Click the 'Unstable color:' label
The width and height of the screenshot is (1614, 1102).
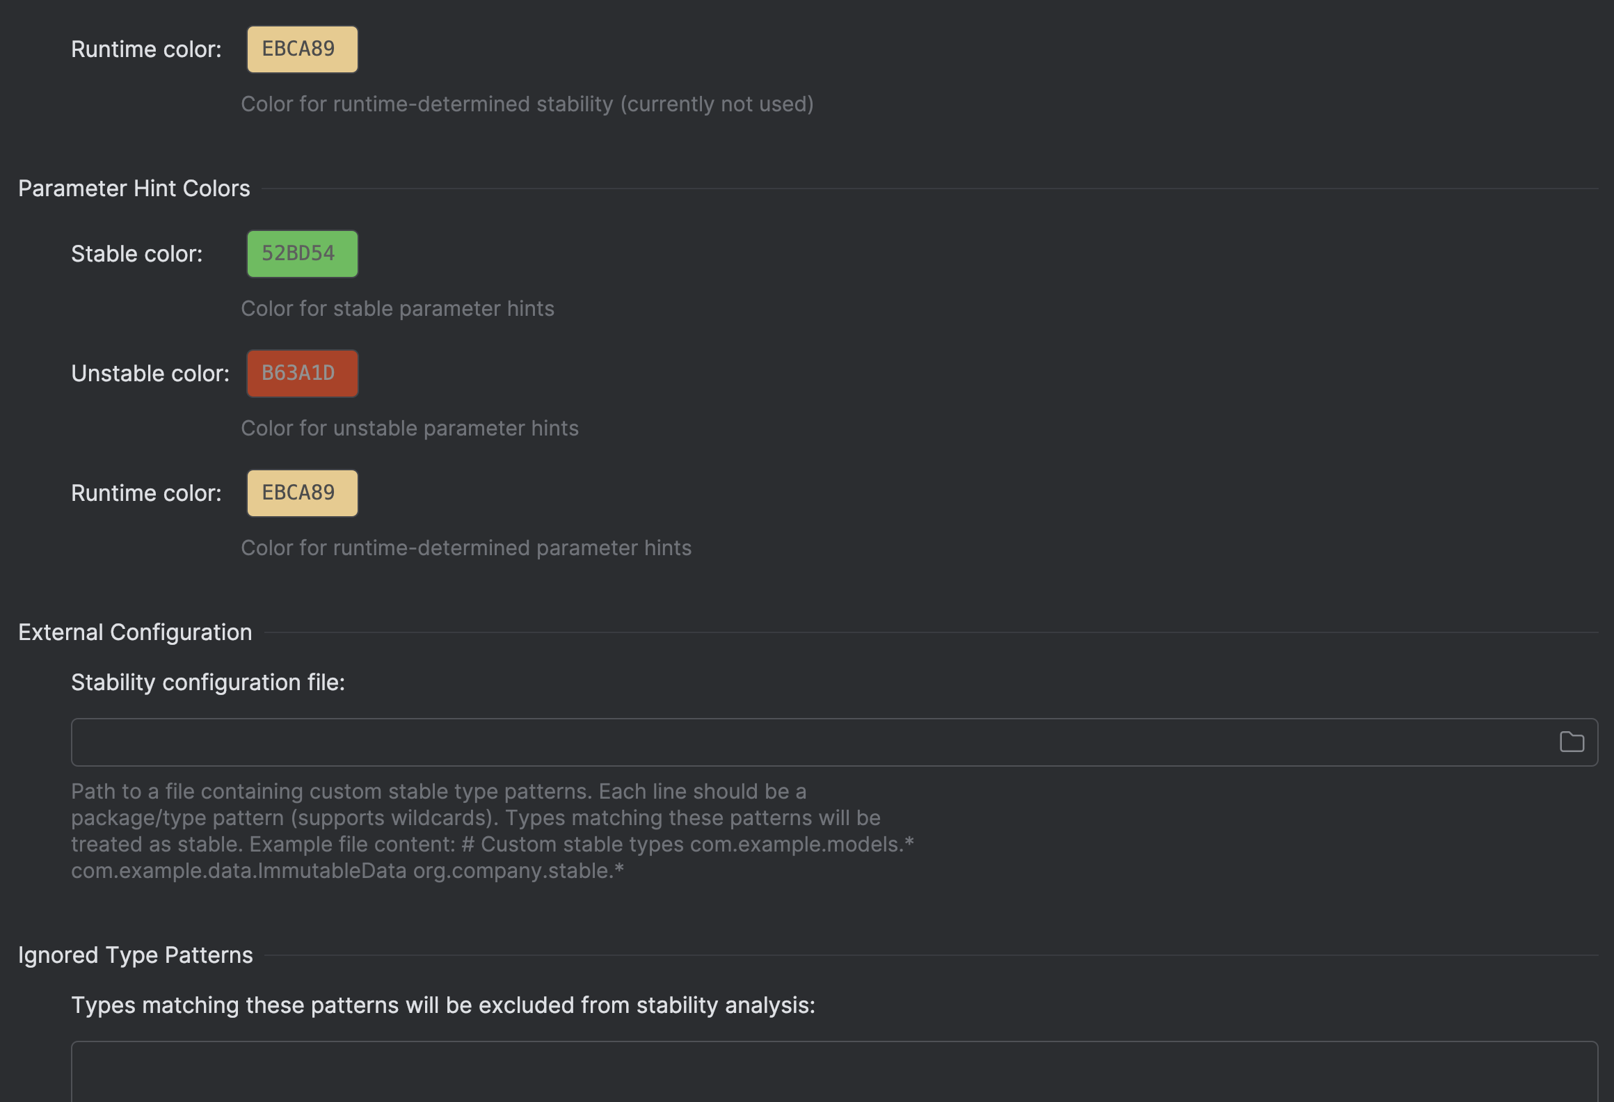[x=150, y=374]
